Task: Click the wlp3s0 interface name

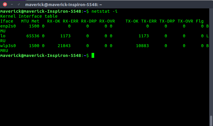Action: [8, 46]
